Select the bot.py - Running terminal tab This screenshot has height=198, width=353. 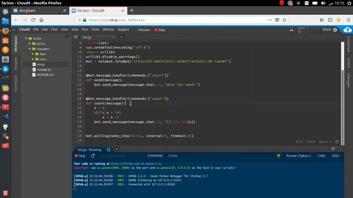click(89, 150)
